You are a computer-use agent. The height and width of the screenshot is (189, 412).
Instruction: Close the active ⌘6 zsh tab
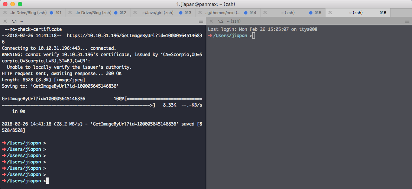330,13
